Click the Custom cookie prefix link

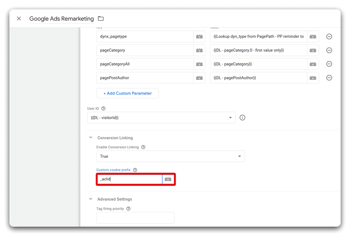tap(113, 170)
